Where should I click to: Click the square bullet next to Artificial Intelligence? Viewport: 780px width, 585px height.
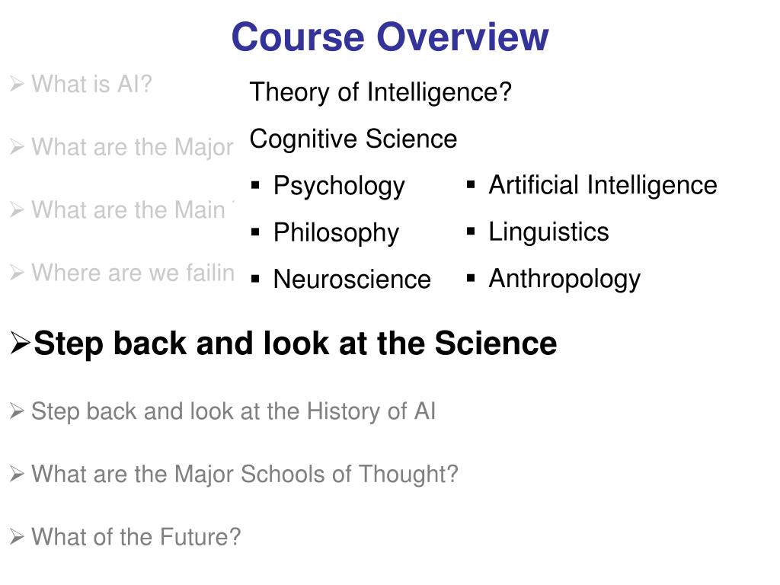471,185
